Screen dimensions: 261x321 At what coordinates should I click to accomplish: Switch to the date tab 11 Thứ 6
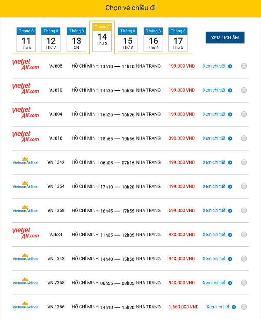click(x=26, y=40)
